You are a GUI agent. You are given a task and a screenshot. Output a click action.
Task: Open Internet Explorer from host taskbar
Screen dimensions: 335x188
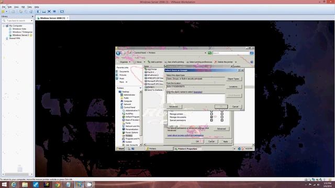(14, 184)
